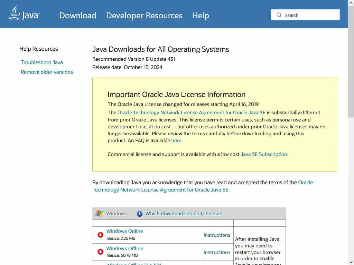
Task: Click the "Important Oracle Java License Information" heading
Action: pos(176,95)
